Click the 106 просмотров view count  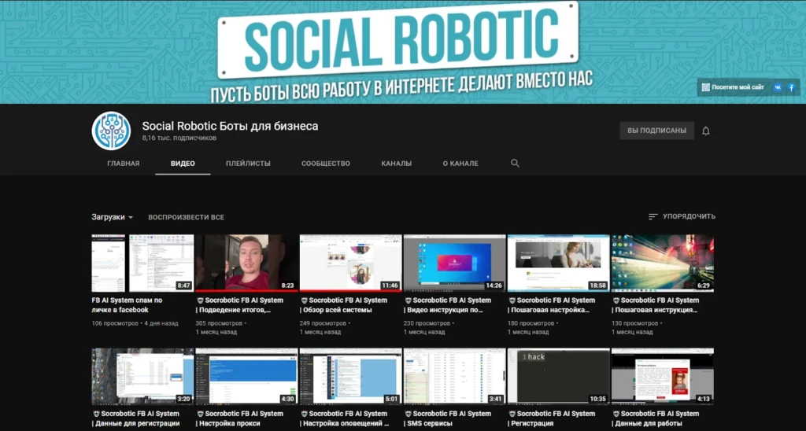tap(115, 323)
